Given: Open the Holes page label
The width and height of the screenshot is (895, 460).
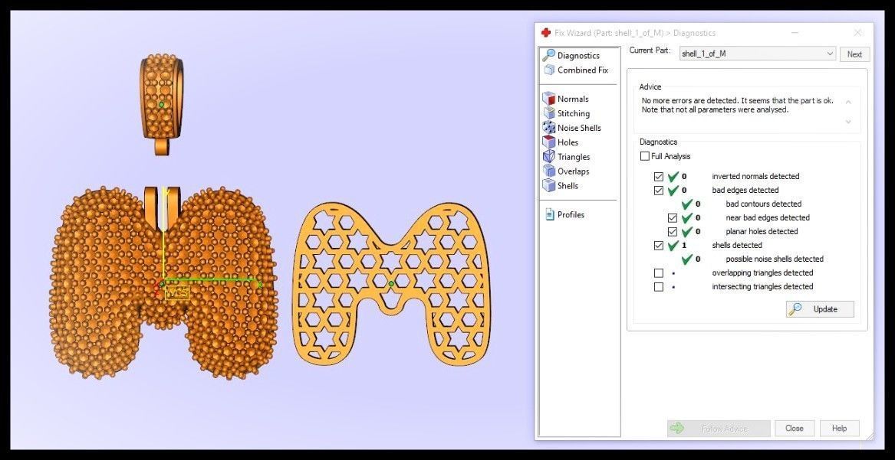Looking at the screenshot, I should point(568,142).
